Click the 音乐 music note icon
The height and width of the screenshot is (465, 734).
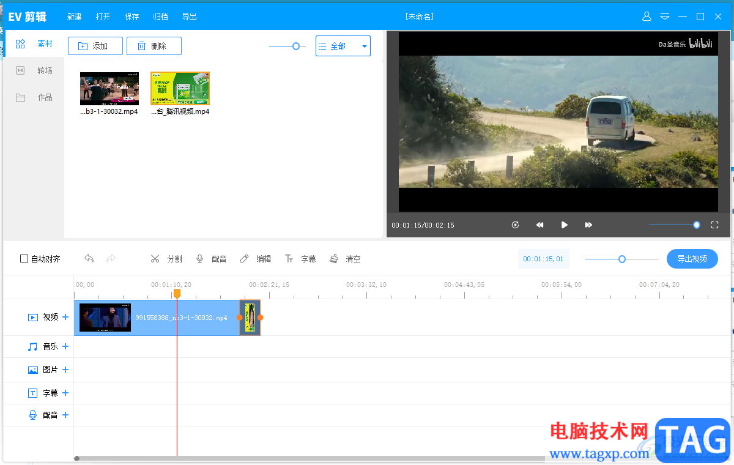click(x=33, y=346)
